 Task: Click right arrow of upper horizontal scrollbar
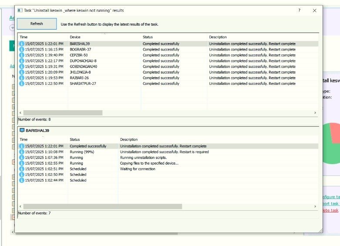tap(315, 113)
